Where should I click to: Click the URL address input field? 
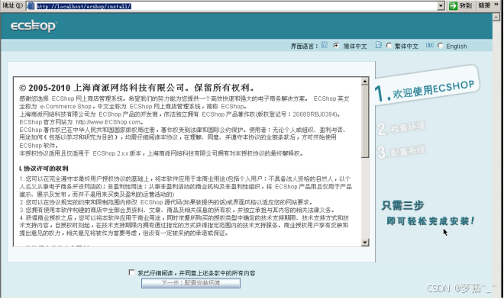click(236, 6)
